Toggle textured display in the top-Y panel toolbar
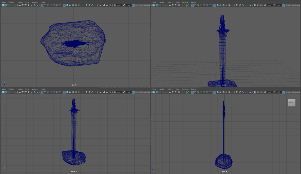Screen dimensions: 301x174 click(73, 5)
